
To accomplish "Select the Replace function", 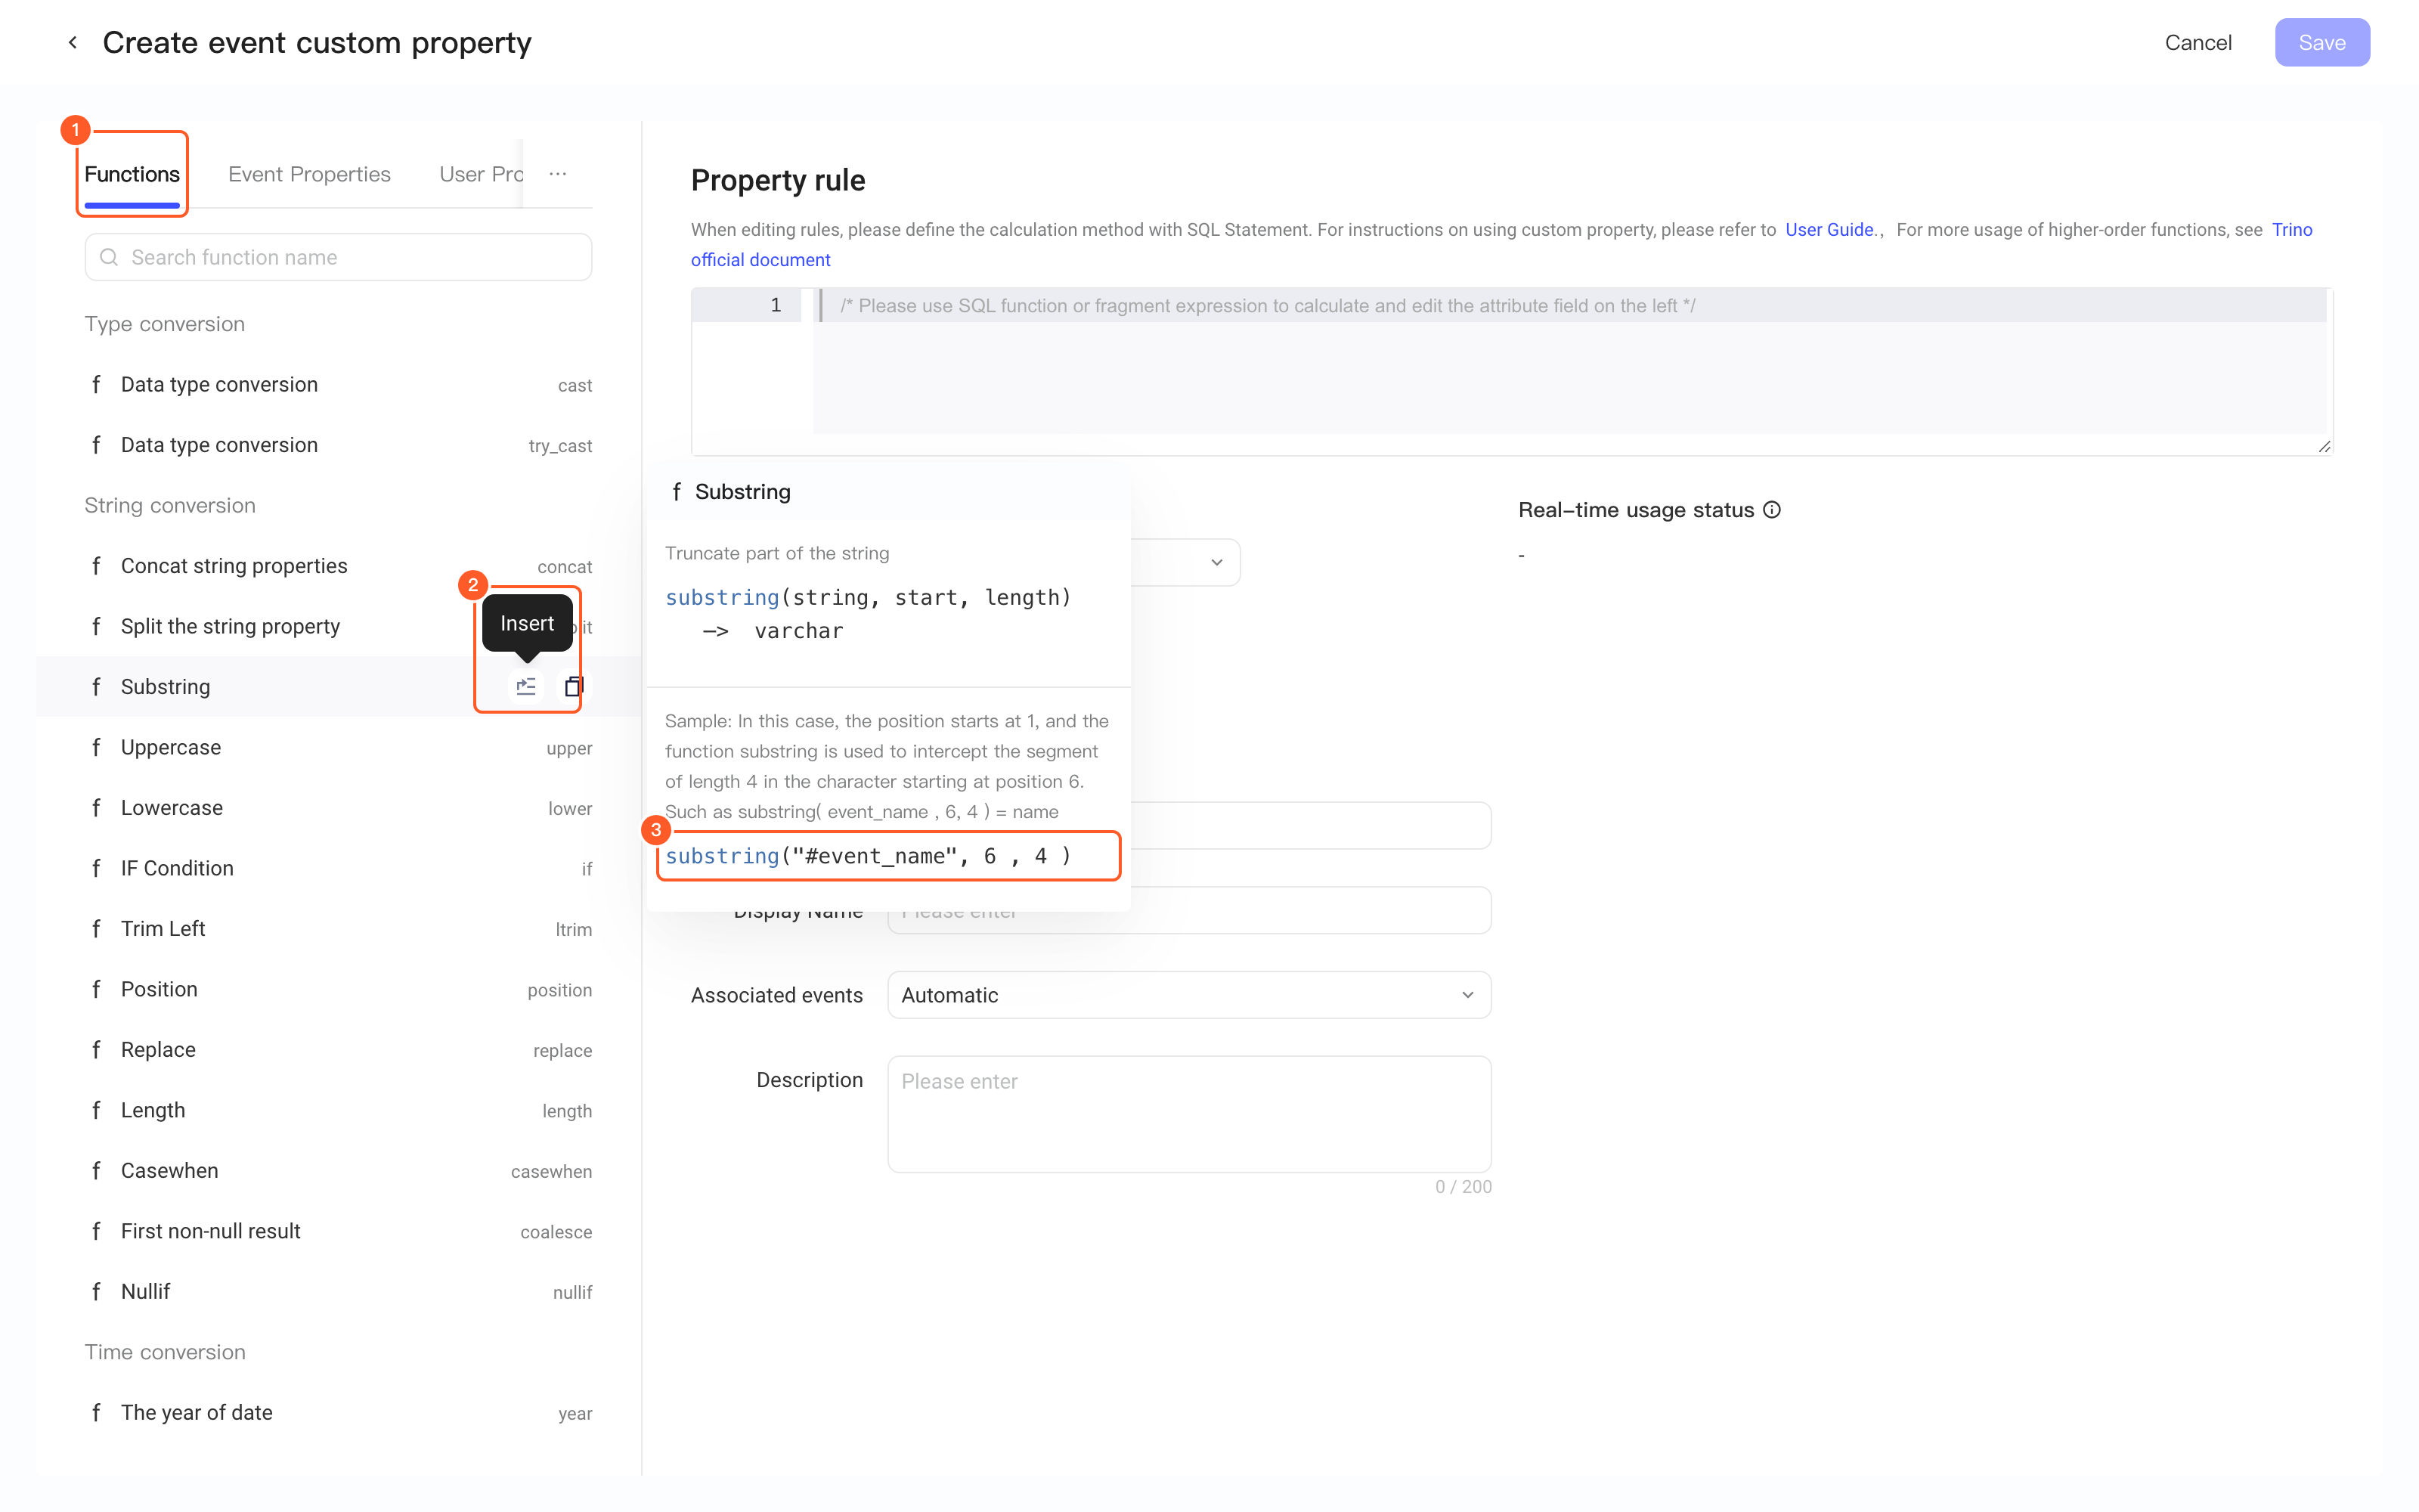I will (x=338, y=1050).
